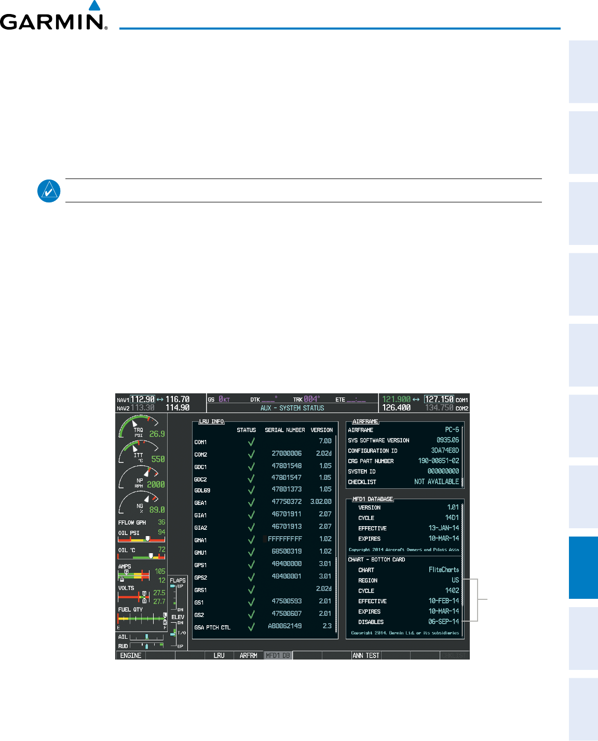Select the ANN TEST softkey
This screenshot has height=741, width=598.
[366, 655]
